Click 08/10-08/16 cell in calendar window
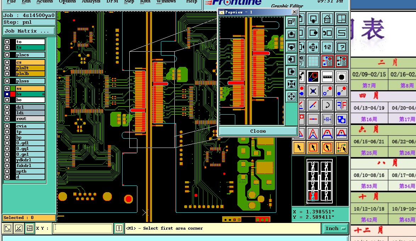 coord(369,175)
